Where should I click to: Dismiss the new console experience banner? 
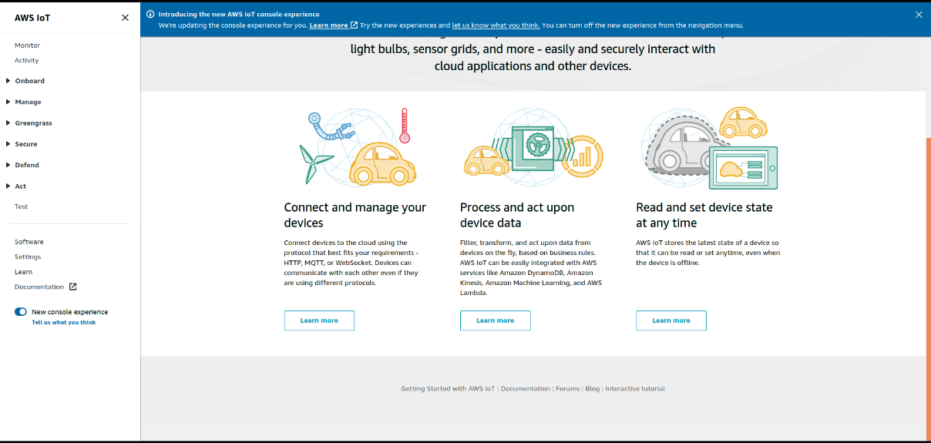[919, 15]
